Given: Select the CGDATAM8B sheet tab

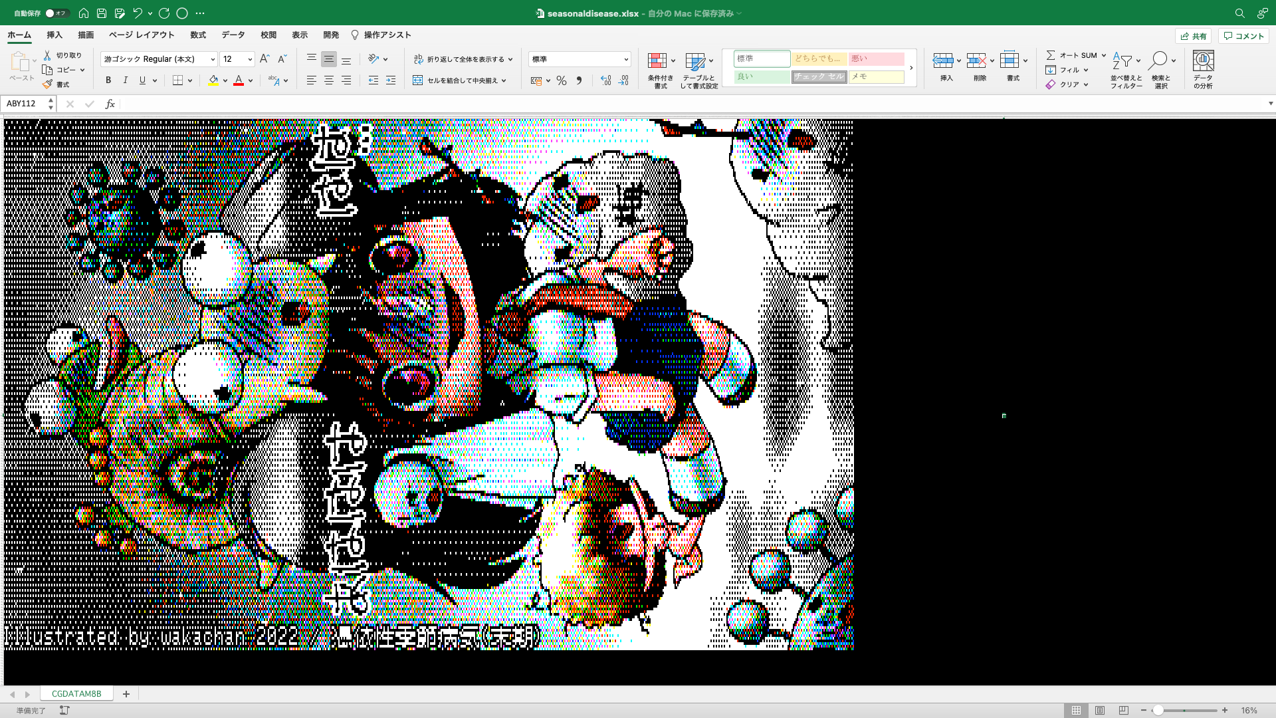Looking at the screenshot, I should pos(76,694).
